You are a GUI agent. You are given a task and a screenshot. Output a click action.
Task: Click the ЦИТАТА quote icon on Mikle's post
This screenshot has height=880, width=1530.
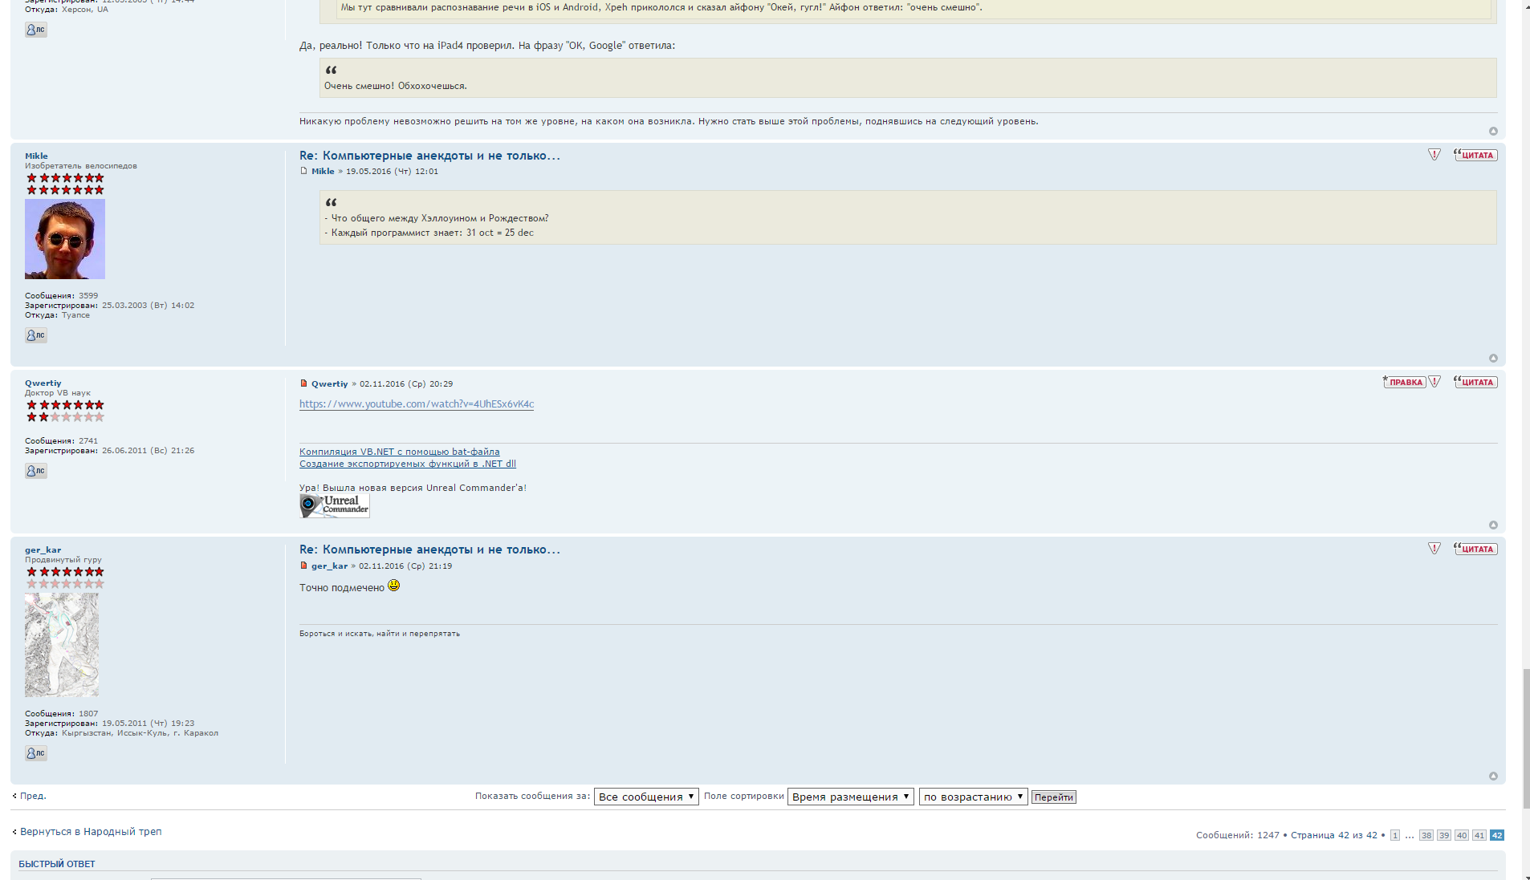pos(1475,155)
